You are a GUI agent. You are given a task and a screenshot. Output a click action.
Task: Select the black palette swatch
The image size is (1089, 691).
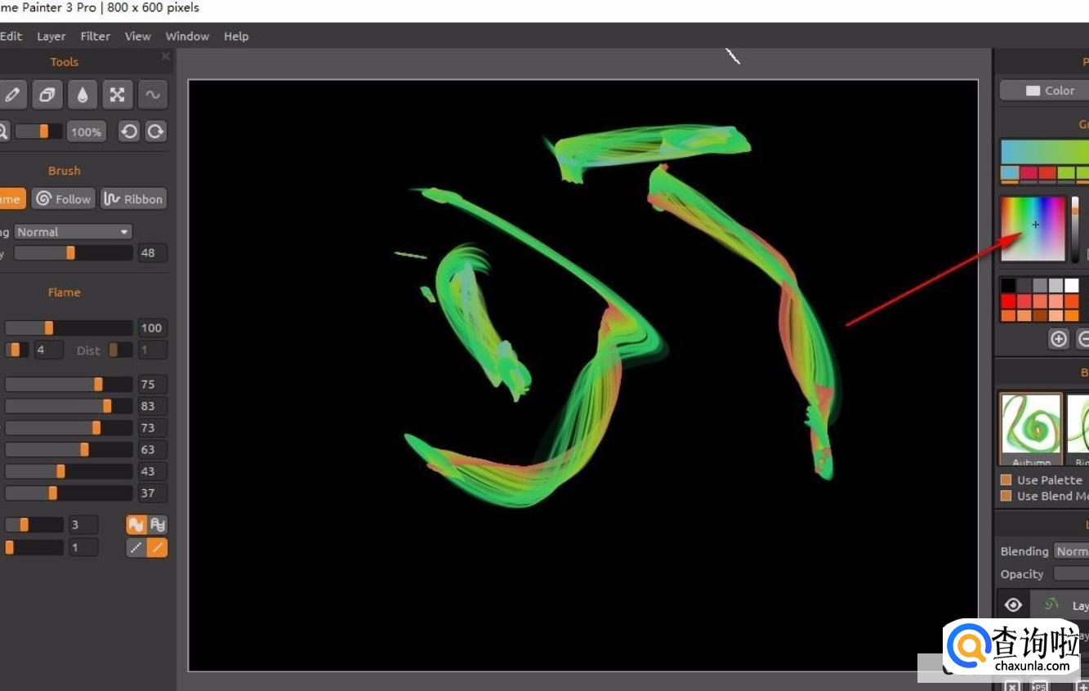(1009, 285)
